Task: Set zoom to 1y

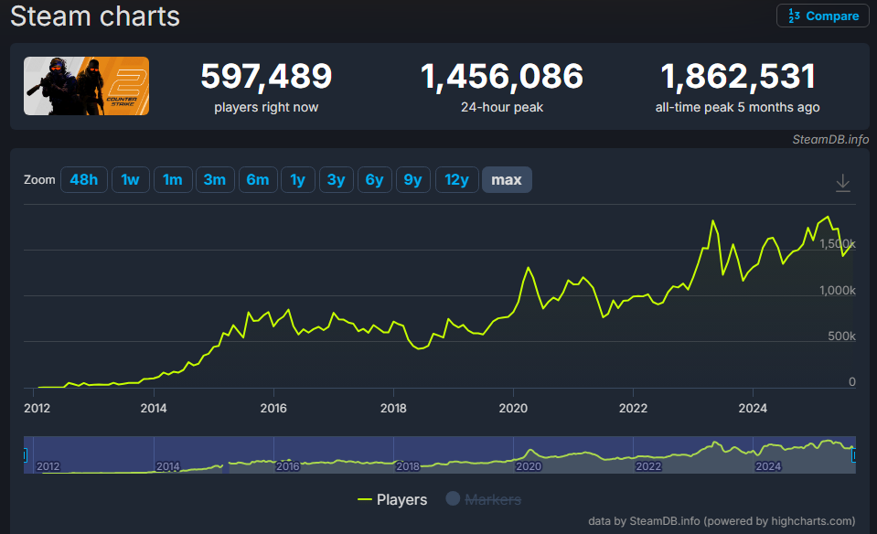Action: [x=298, y=179]
